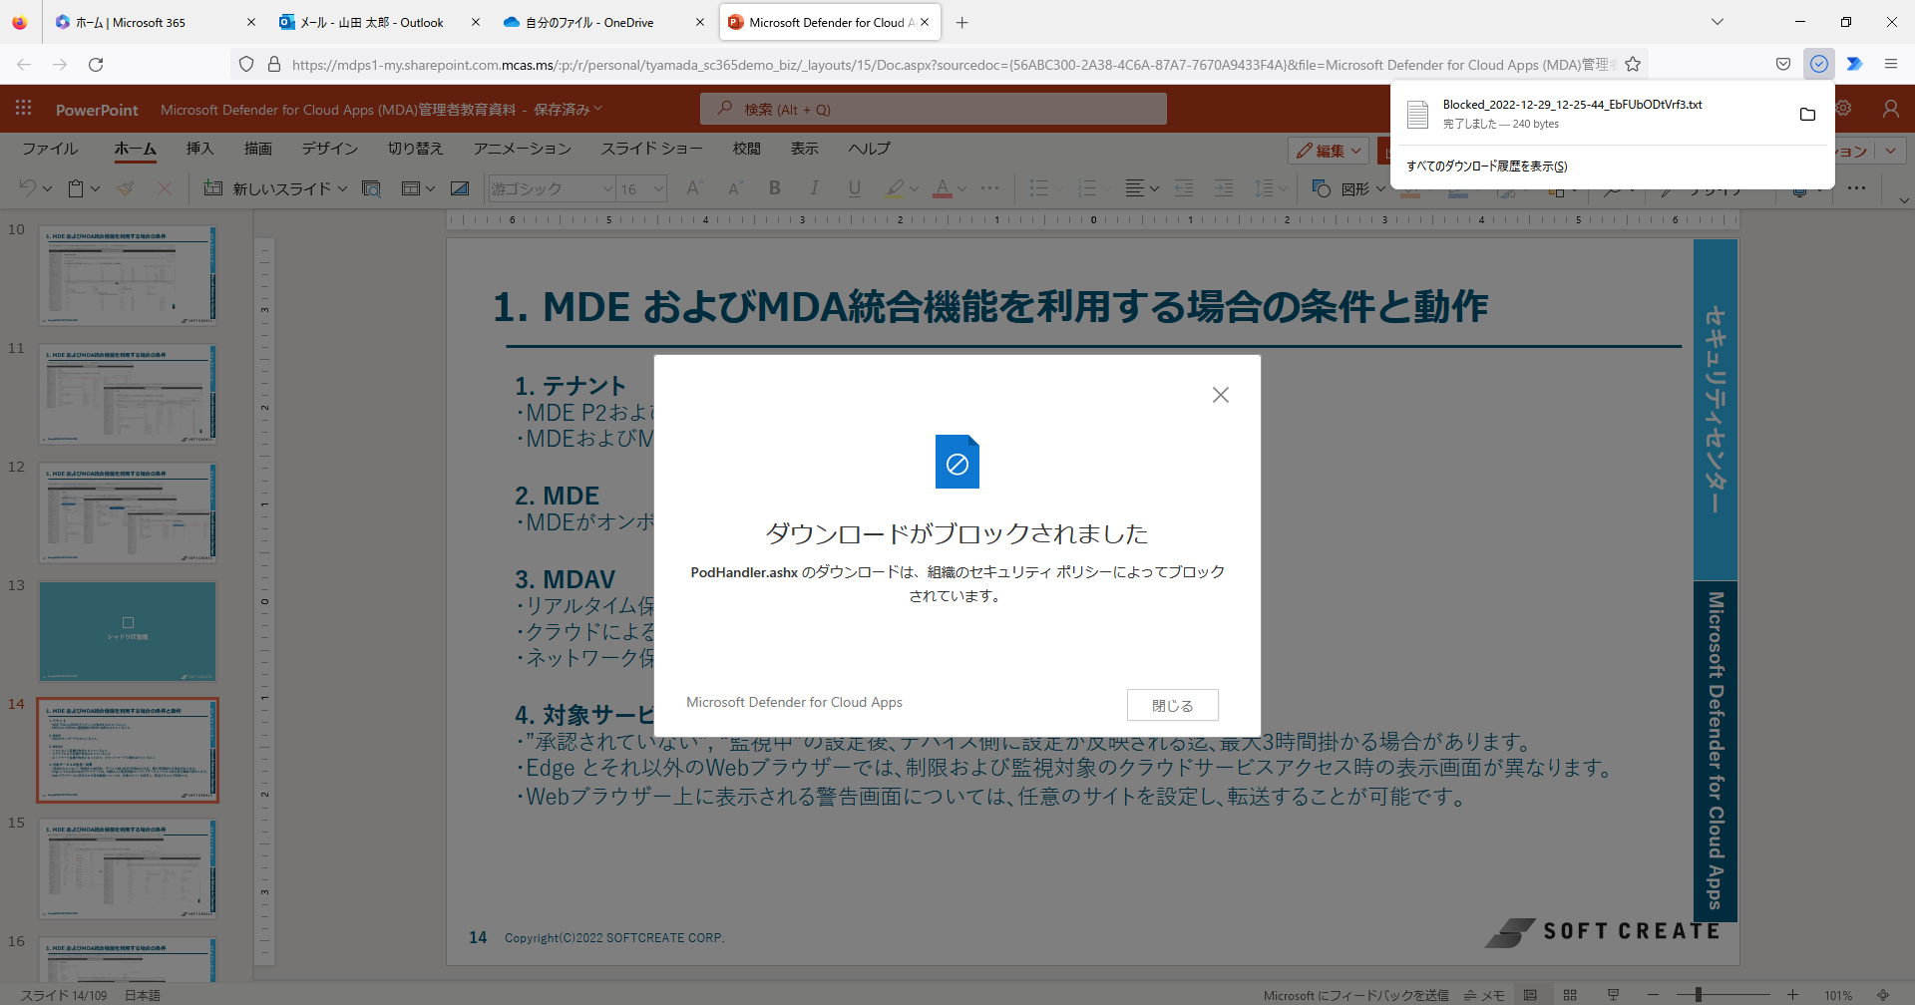This screenshot has height=1005, width=1915.
Task: Open the 図形 shapes gallery
Action: click(1347, 188)
